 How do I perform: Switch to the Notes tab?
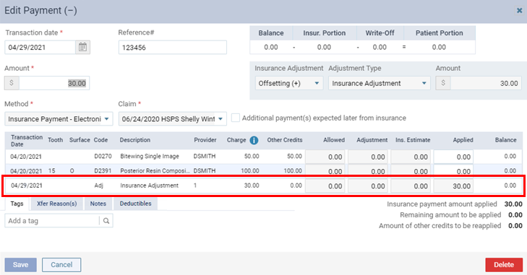point(98,204)
